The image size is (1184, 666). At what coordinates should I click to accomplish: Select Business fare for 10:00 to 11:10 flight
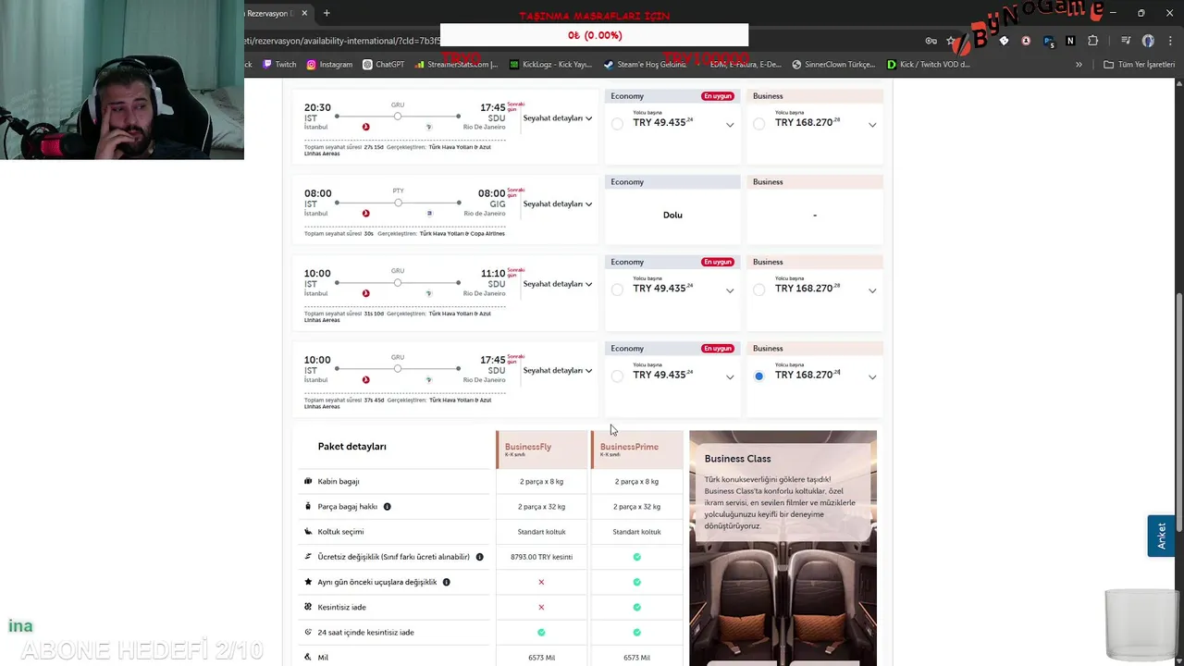tap(758, 290)
